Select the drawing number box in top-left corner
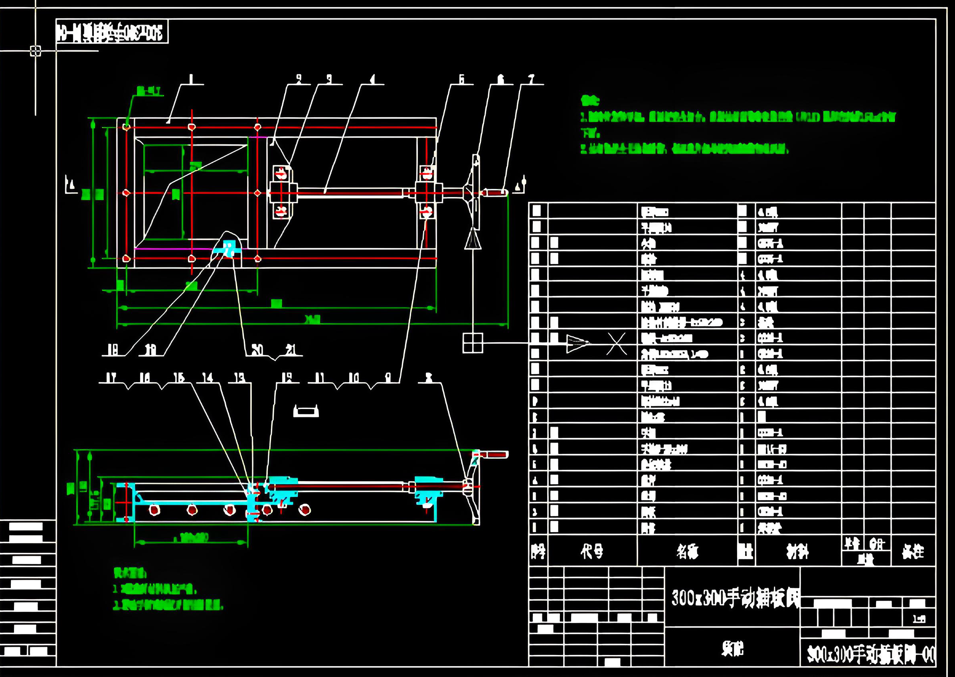This screenshot has height=677, width=955. coord(112,32)
